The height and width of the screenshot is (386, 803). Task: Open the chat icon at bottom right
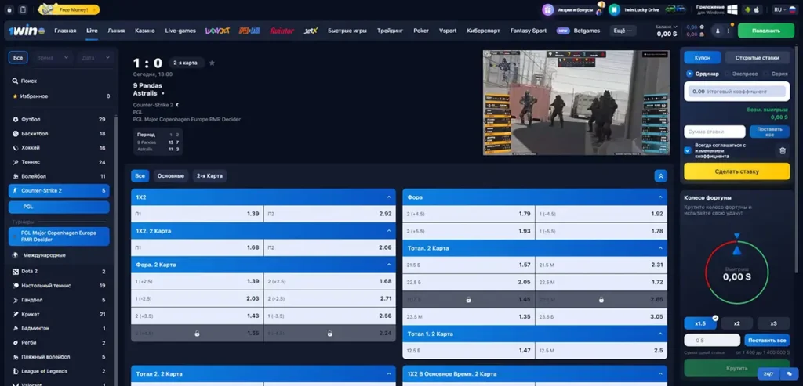[789, 374]
